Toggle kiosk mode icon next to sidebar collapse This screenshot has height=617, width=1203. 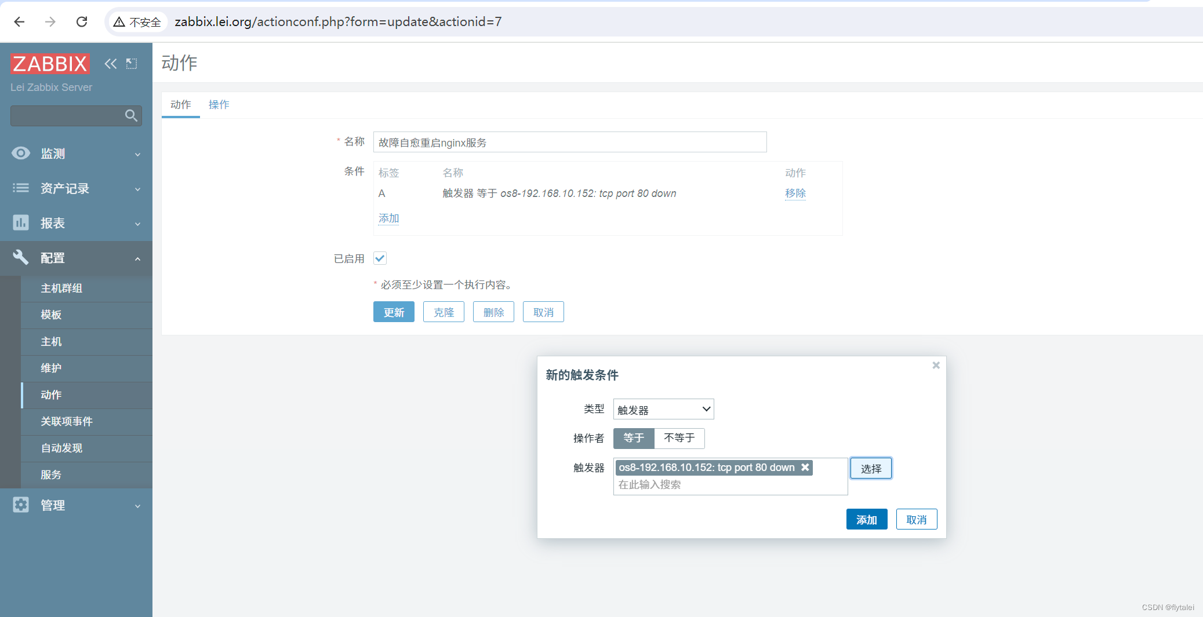coord(132,64)
